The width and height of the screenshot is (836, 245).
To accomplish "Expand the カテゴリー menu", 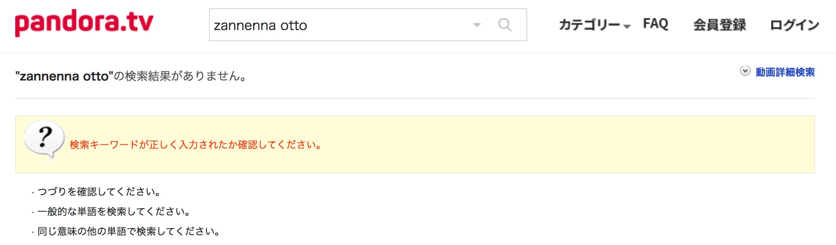I will [594, 25].
